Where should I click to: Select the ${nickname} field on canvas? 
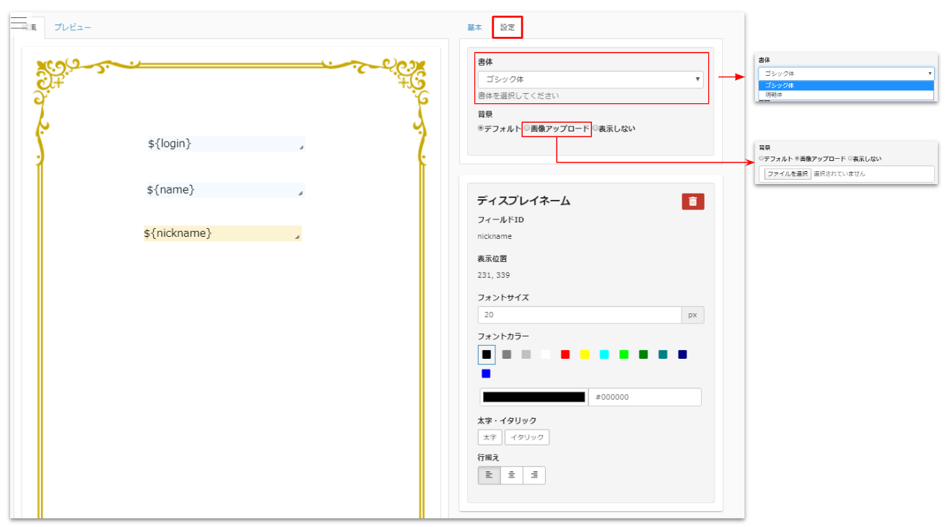click(x=222, y=233)
